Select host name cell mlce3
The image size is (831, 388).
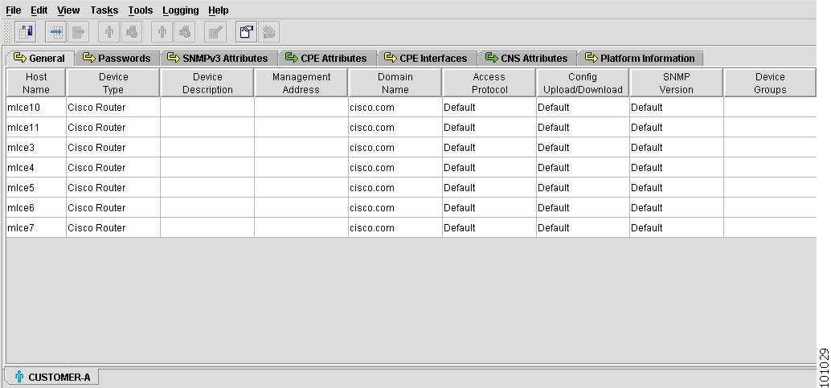(36, 148)
